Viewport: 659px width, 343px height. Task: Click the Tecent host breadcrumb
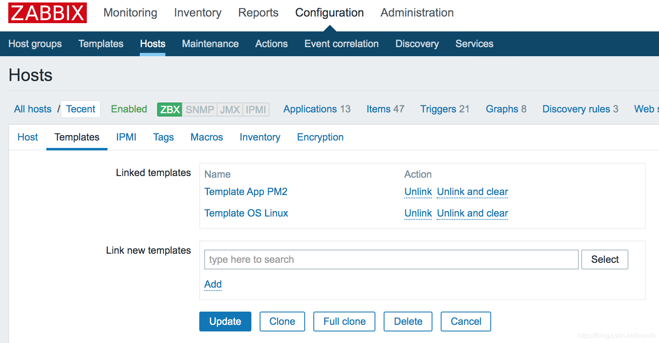[x=81, y=109]
